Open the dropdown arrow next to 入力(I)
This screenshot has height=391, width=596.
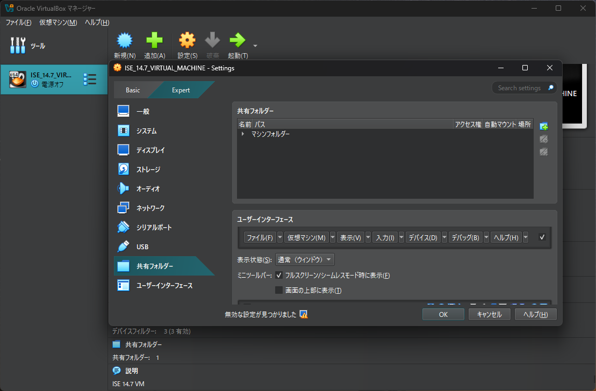tap(401, 237)
